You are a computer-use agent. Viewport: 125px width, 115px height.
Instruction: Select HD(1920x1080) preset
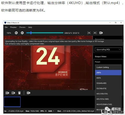point(108,99)
